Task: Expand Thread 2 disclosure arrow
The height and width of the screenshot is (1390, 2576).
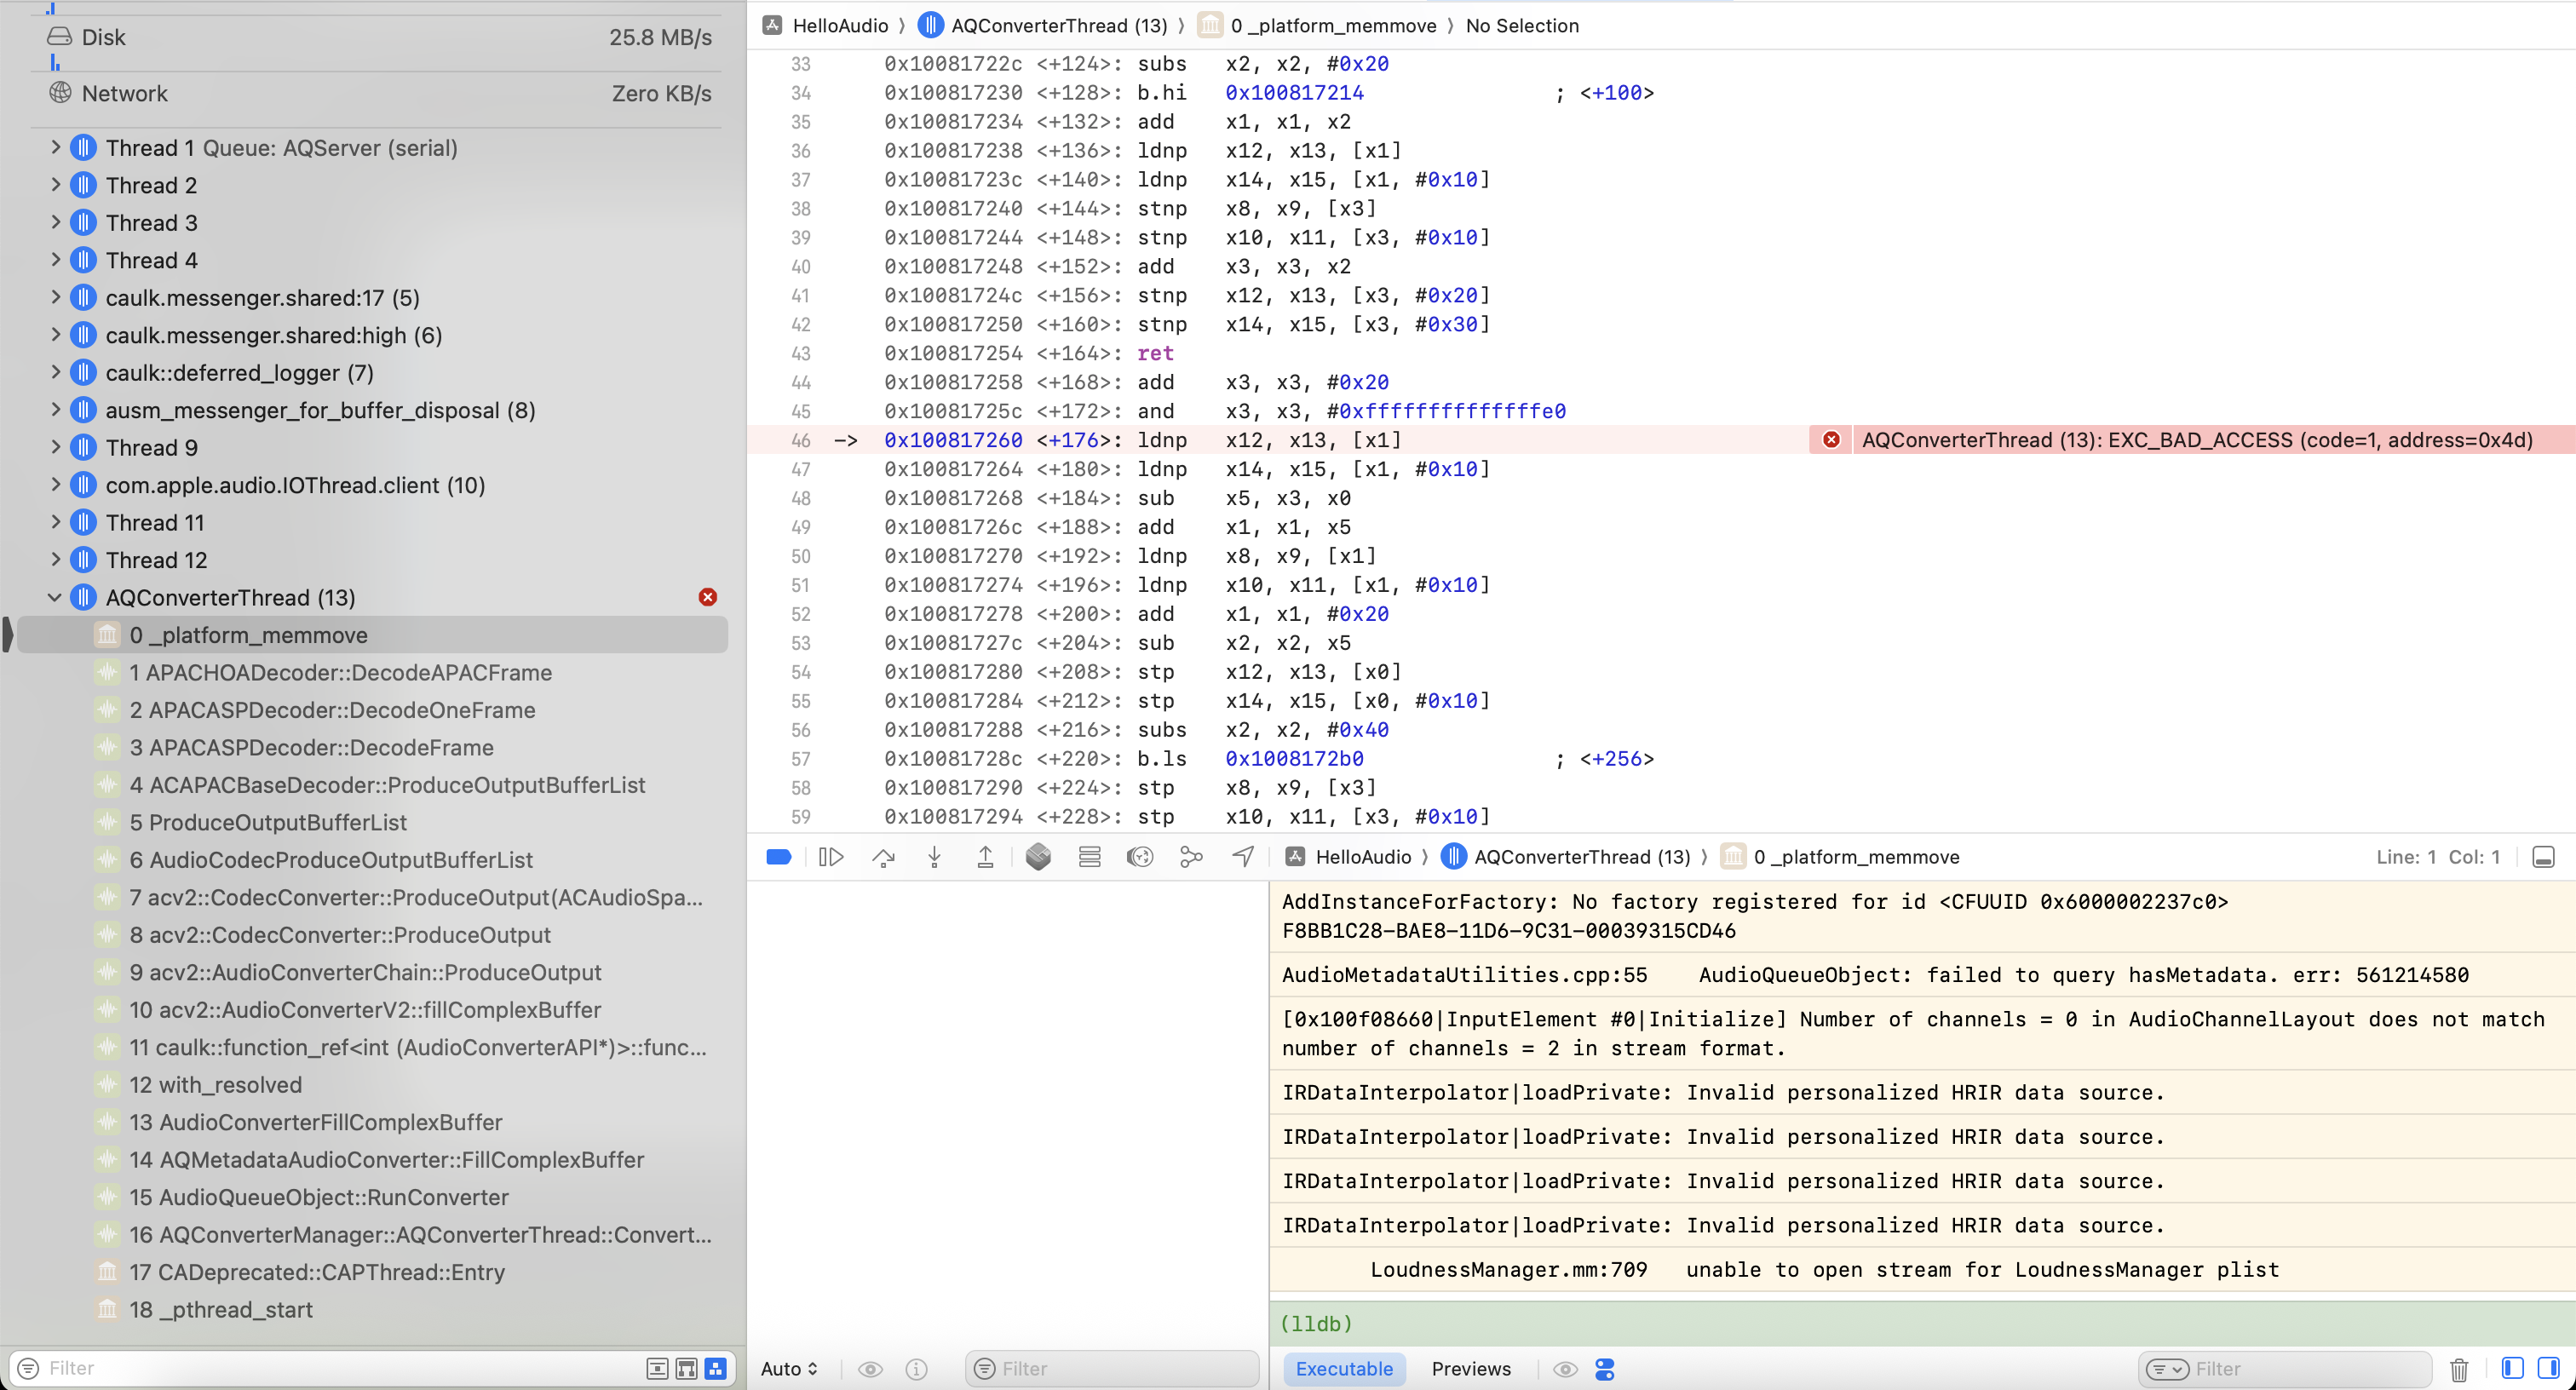Action: [55, 185]
